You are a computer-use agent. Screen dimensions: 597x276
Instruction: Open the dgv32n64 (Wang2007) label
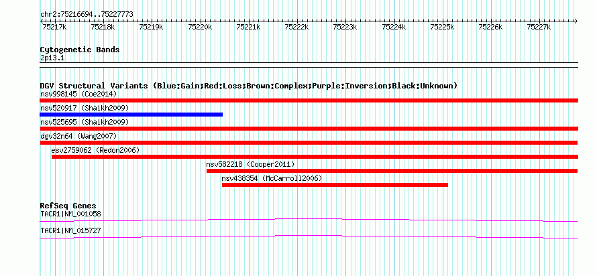pos(78,136)
